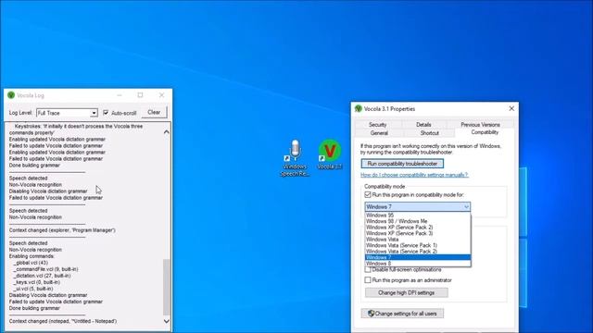The height and width of the screenshot is (333, 593).
Task: Select the Compatibility tab
Action: coord(485,132)
